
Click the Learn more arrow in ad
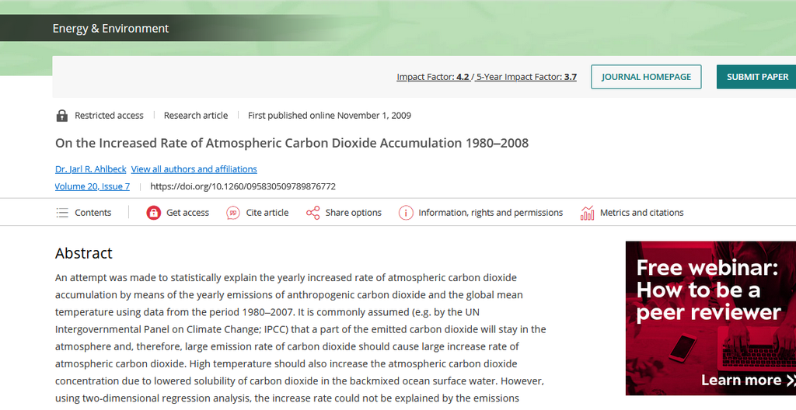click(791, 380)
